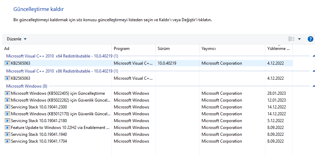
Task: Click icon beside Servicing Stack 10.0.19041.1704
Action: point(8,141)
